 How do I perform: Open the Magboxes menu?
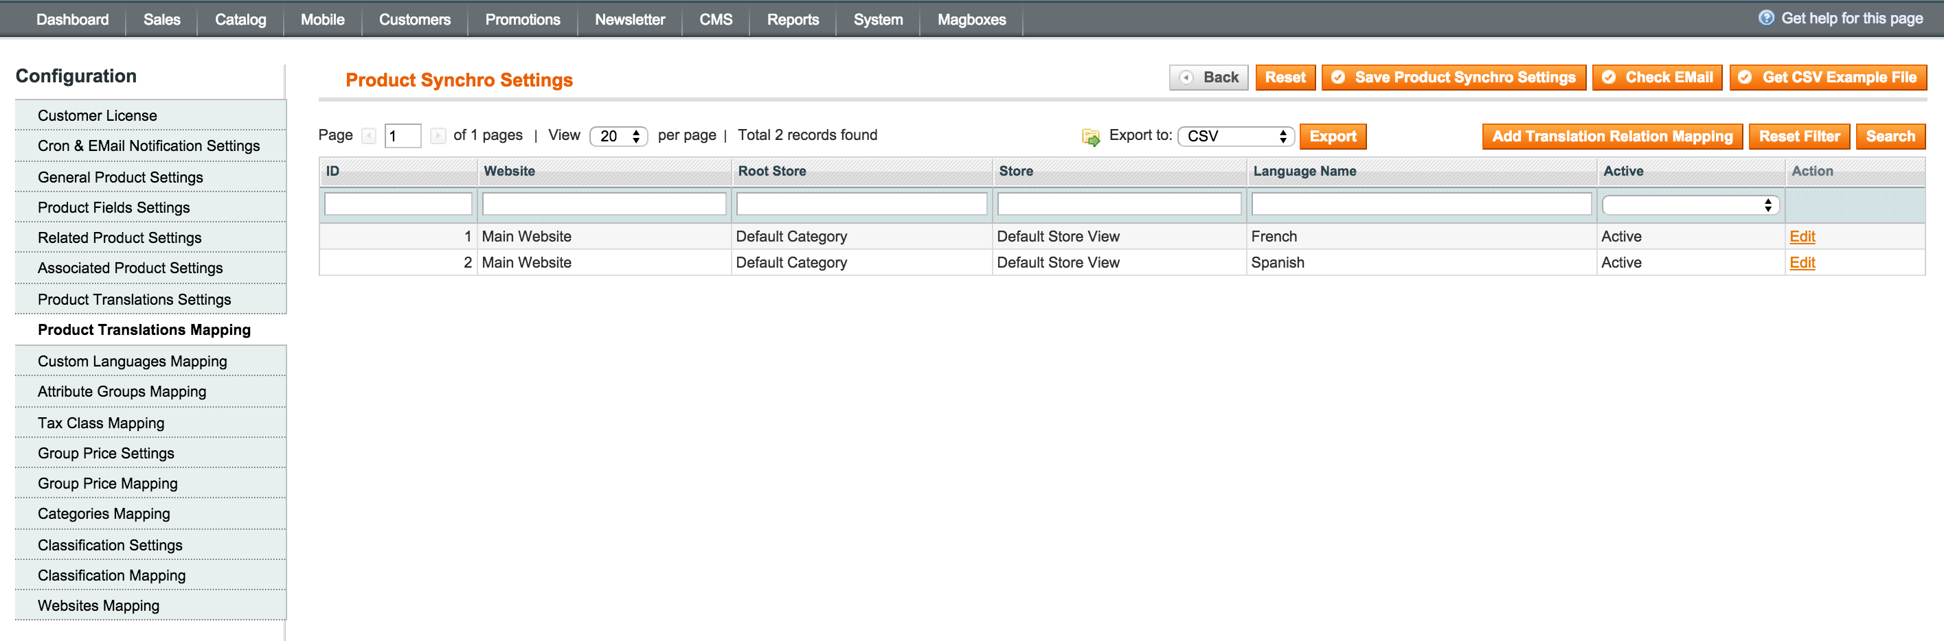(x=971, y=20)
